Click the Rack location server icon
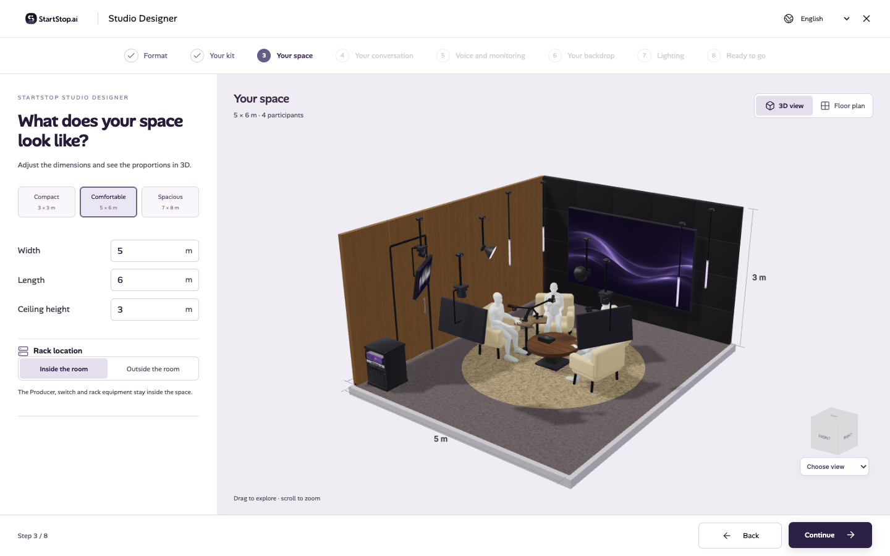The width and height of the screenshot is (890, 556). coord(23,351)
